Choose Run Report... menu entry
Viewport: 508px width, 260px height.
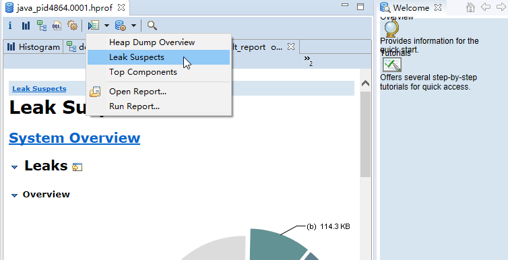pyautogui.click(x=159, y=106)
